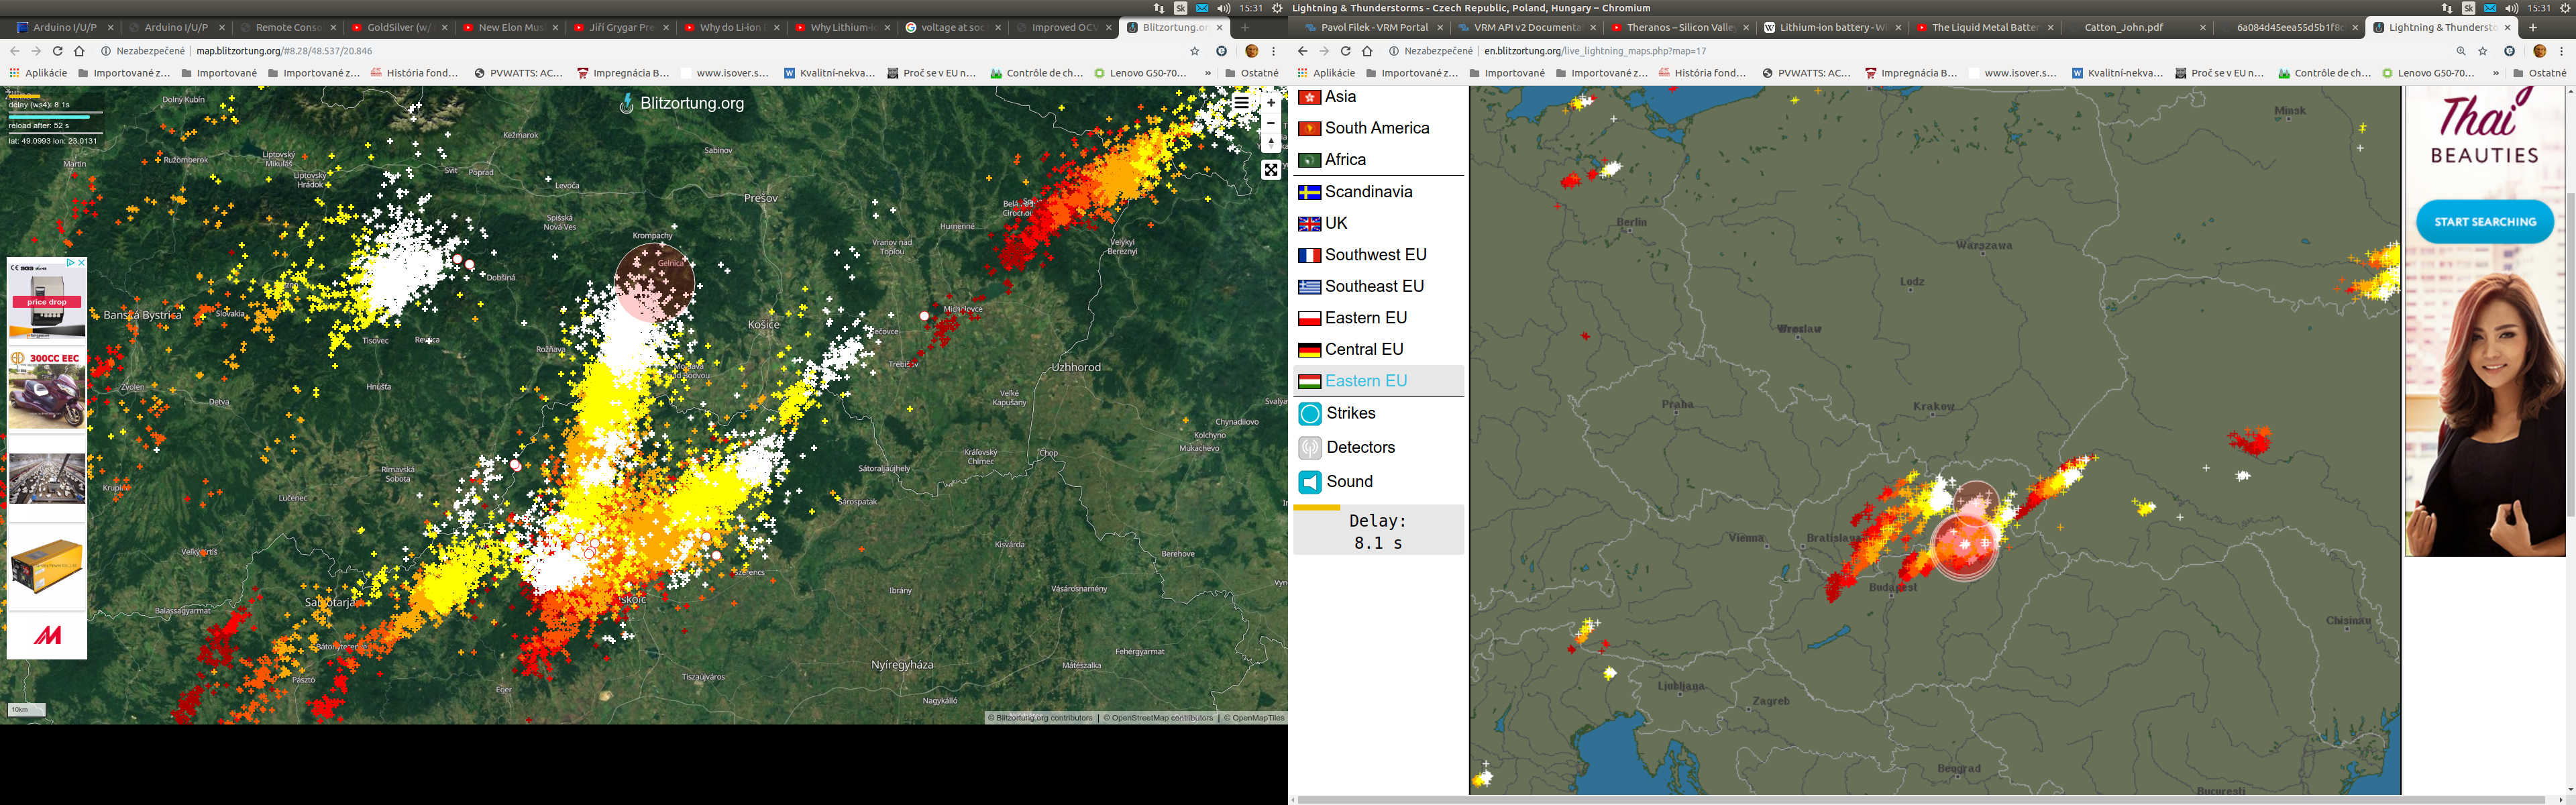The height and width of the screenshot is (805, 2576).
Task: Open the system volume indicator in the top bar
Action: pos(1223,8)
